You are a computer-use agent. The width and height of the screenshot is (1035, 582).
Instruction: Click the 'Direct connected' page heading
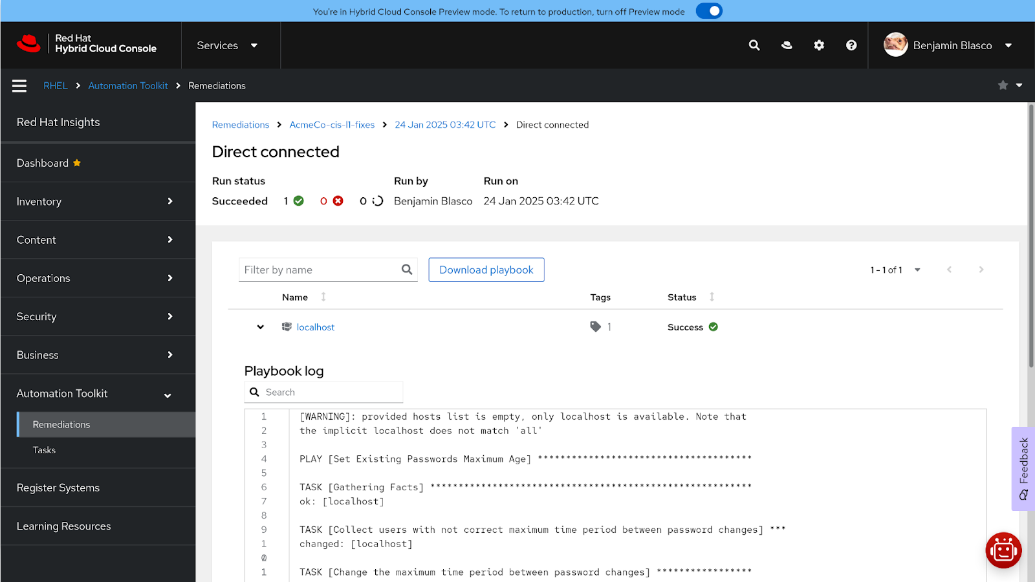coord(276,152)
